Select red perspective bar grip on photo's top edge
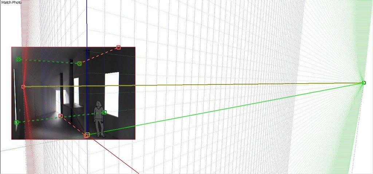 (x=118, y=47)
